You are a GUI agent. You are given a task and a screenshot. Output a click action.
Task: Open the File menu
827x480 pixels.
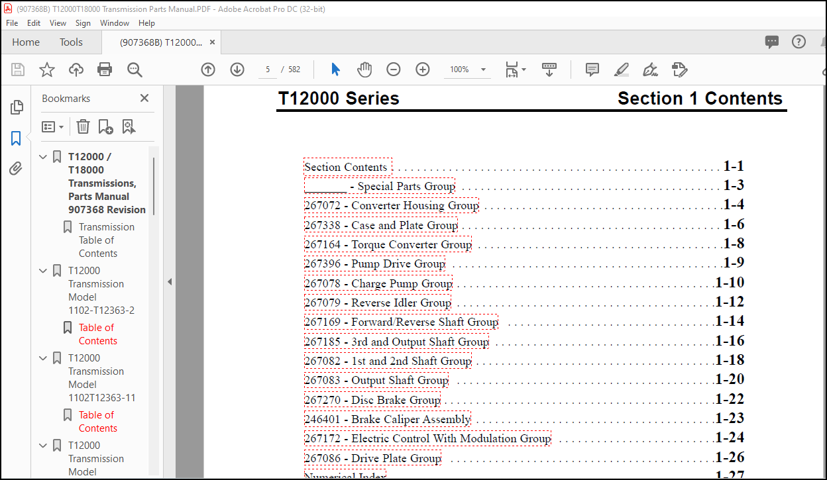(12, 23)
